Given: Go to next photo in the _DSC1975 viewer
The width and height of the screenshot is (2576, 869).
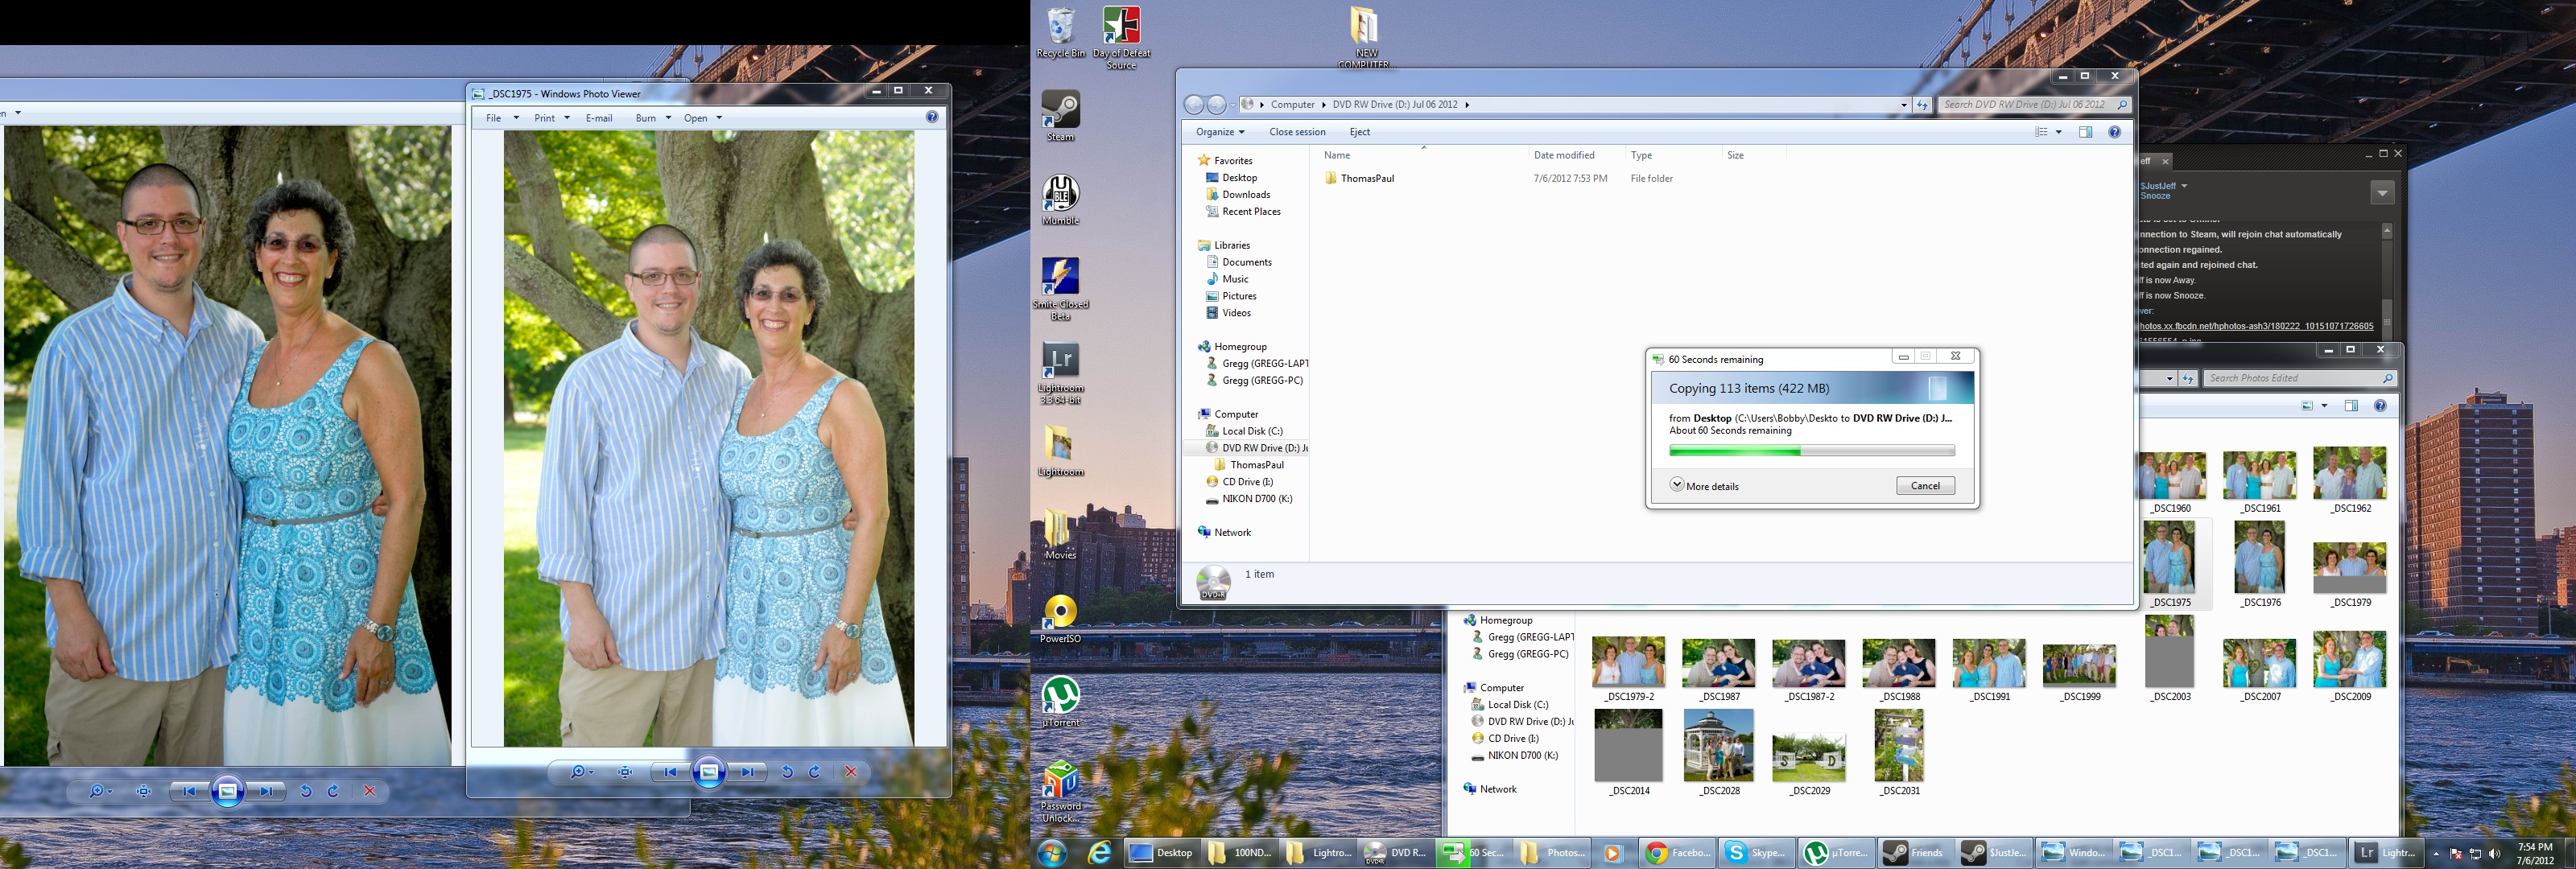Looking at the screenshot, I should (x=747, y=772).
